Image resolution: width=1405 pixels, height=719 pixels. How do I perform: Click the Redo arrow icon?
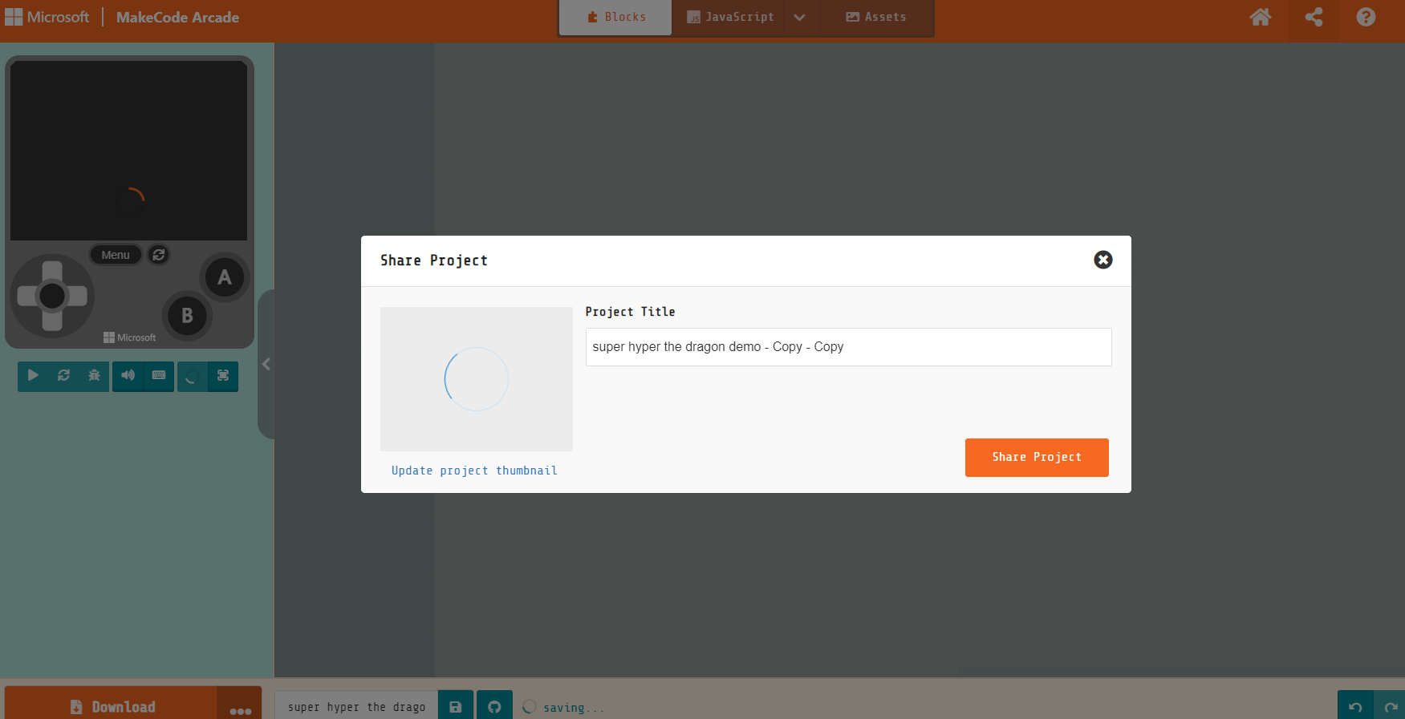(x=1391, y=706)
